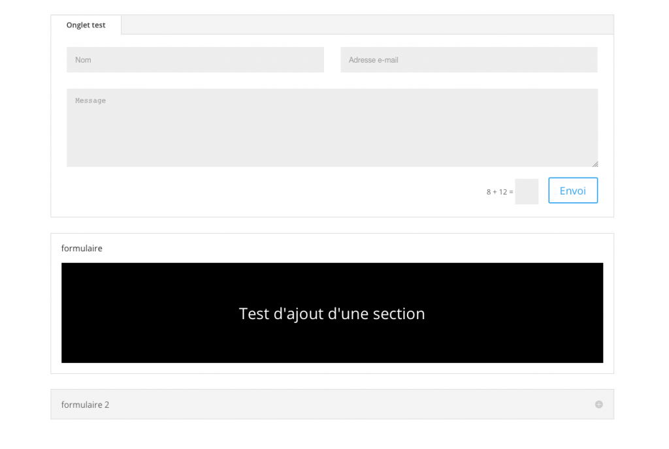The width and height of the screenshot is (669, 449).
Task: Expand the formulaire 2 accordion
Action: pos(332,404)
